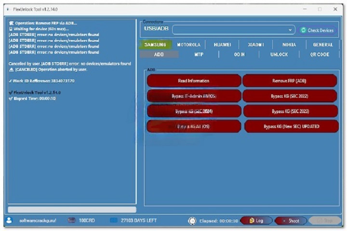Image resolution: width=347 pixels, height=231 pixels.
Task: Click Bypass KG (SEC 2022)
Action: (x=290, y=96)
